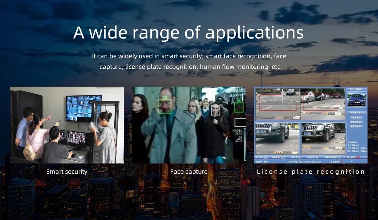
Task: Click the "License plate recognition" caption
Action: coord(311,172)
